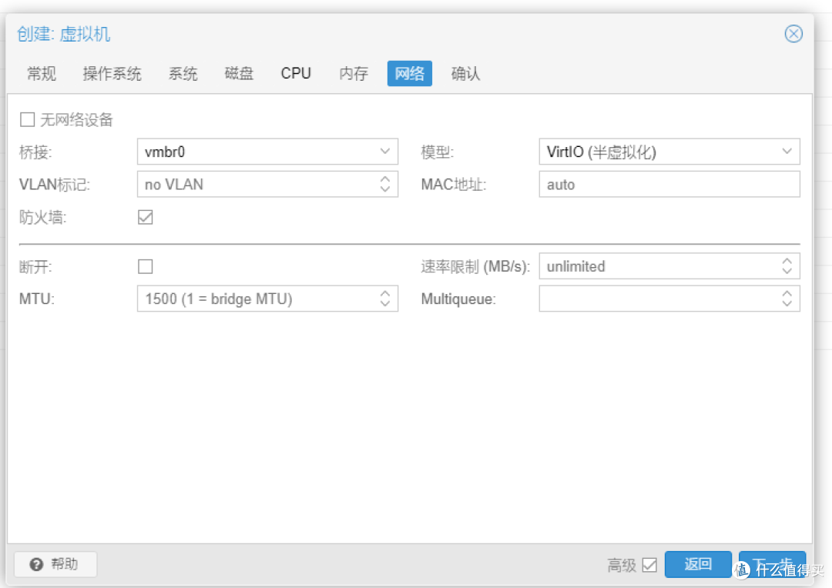Screen dimensions: 832x588
Task: Expand the 模型 VirtIO dropdown arrow
Action: (x=787, y=152)
